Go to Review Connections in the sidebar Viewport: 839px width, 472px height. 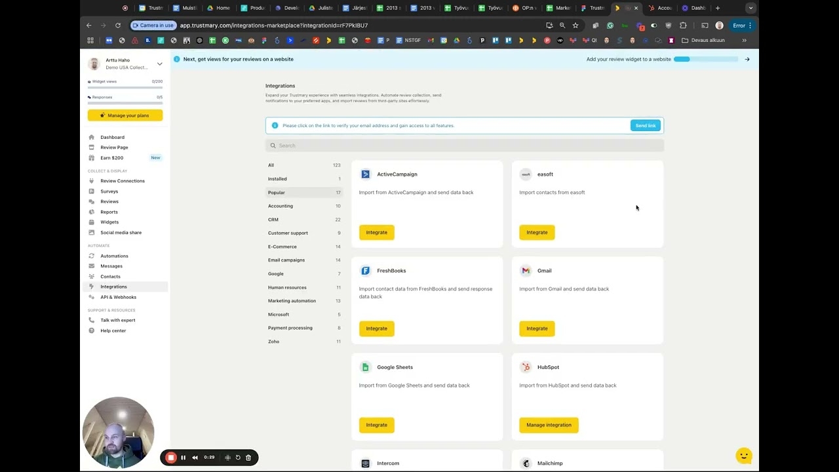[x=122, y=181]
